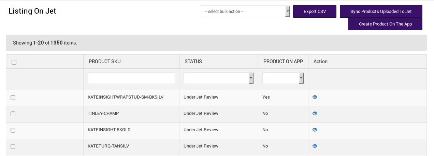Sort table by Status column header
434x156 pixels.
coord(193,62)
